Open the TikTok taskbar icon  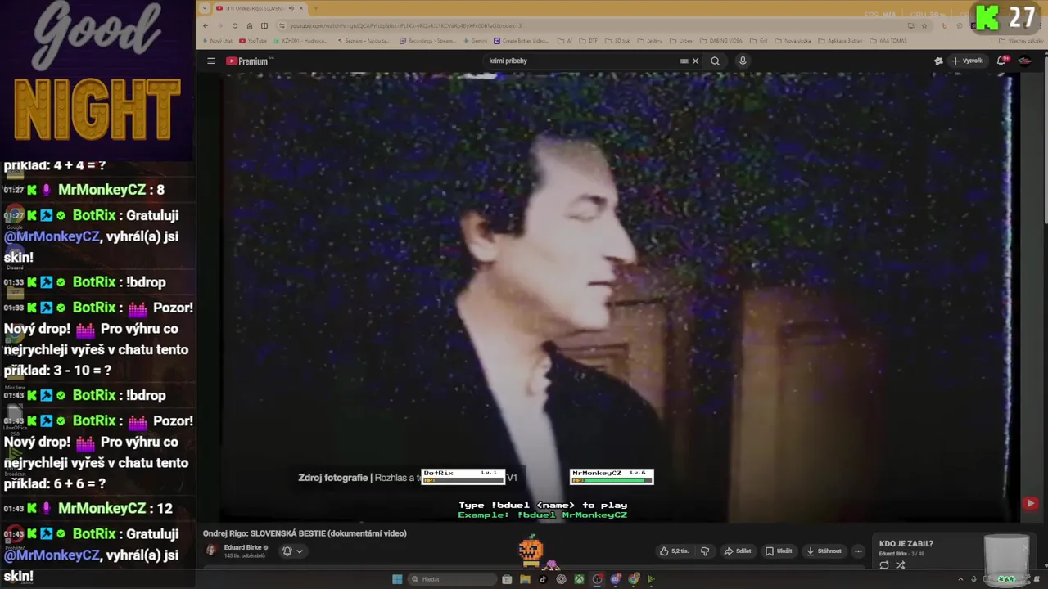(x=543, y=579)
